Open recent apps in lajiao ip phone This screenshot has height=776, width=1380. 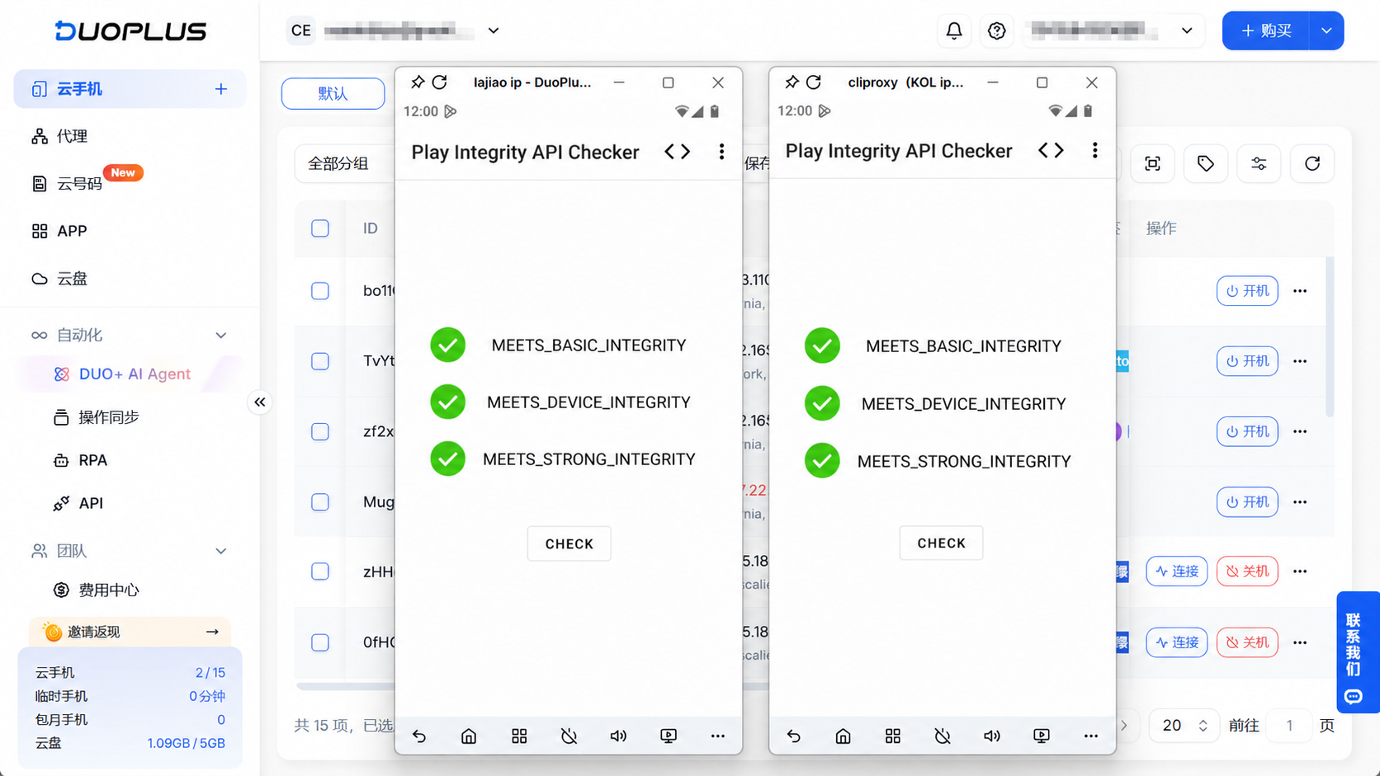click(x=519, y=736)
